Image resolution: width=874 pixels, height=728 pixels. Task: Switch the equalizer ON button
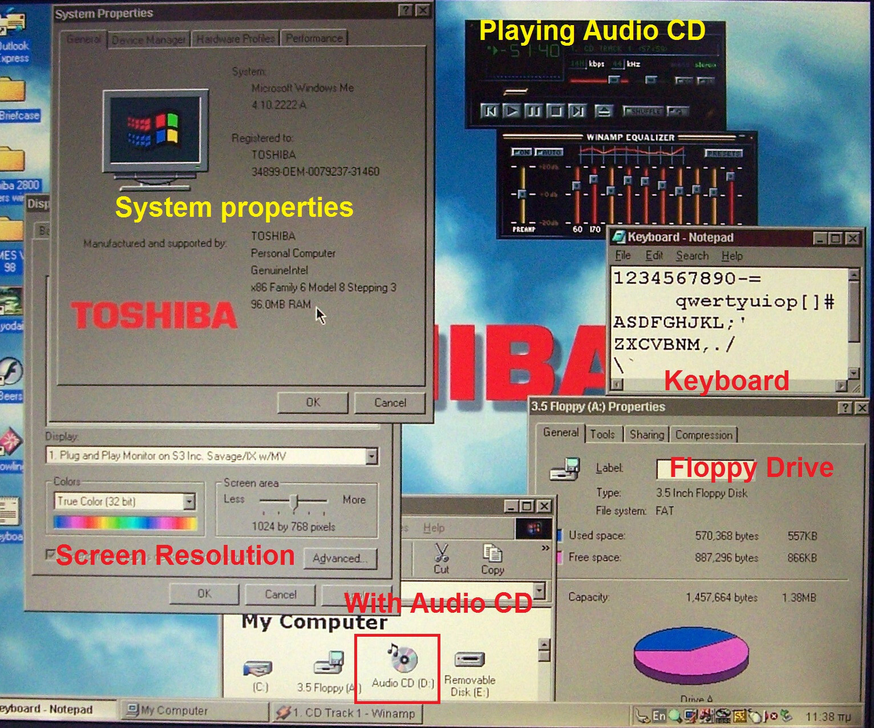521,152
